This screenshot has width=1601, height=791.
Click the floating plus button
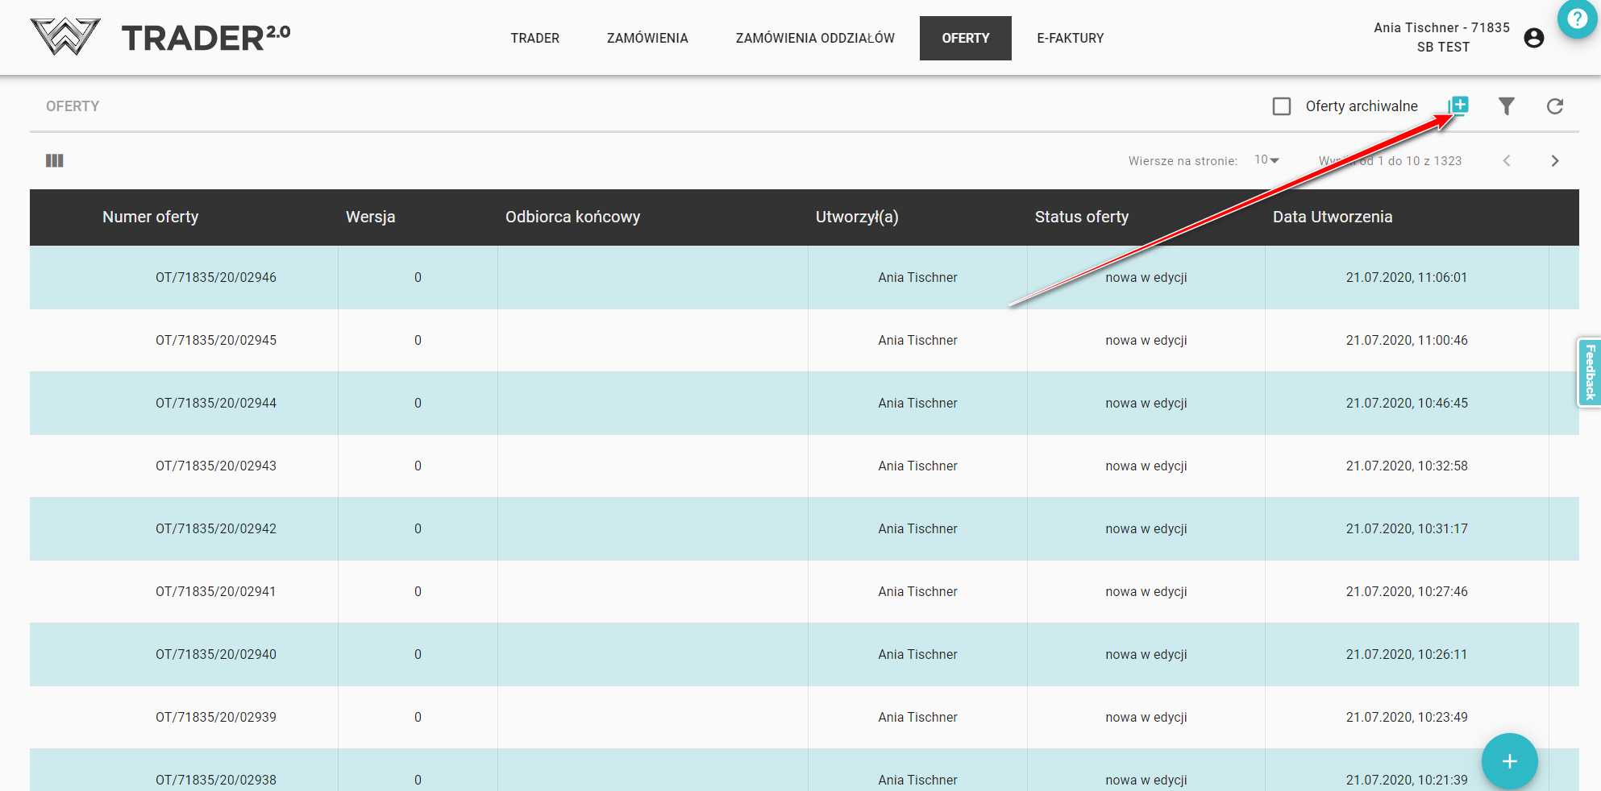(x=1509, y=761)
